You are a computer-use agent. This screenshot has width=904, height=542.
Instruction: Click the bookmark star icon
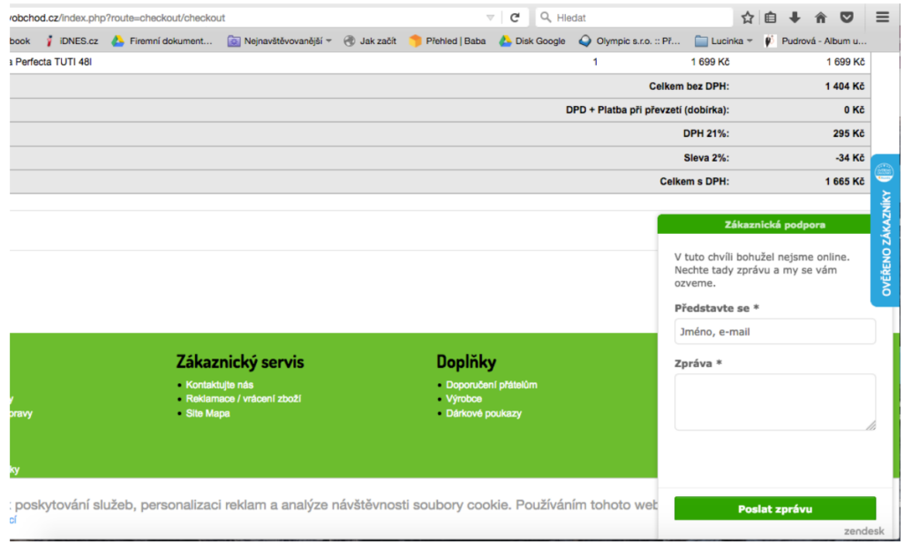[748, 18]
